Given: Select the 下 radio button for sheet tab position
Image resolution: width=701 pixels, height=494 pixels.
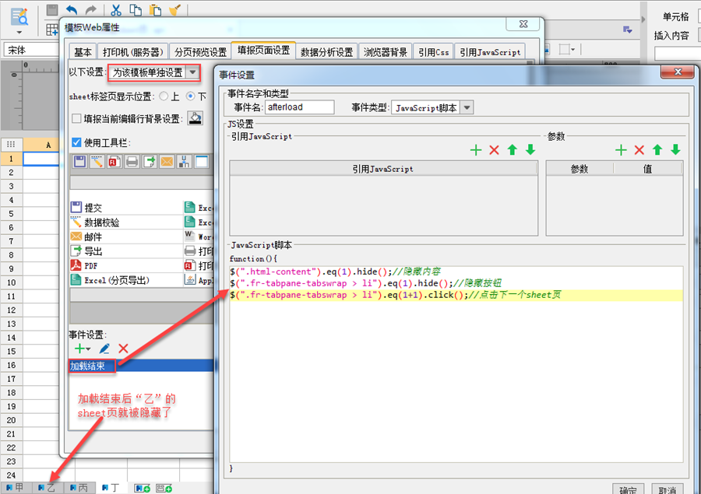Looking at the screenshot, I should click(191, 96).
